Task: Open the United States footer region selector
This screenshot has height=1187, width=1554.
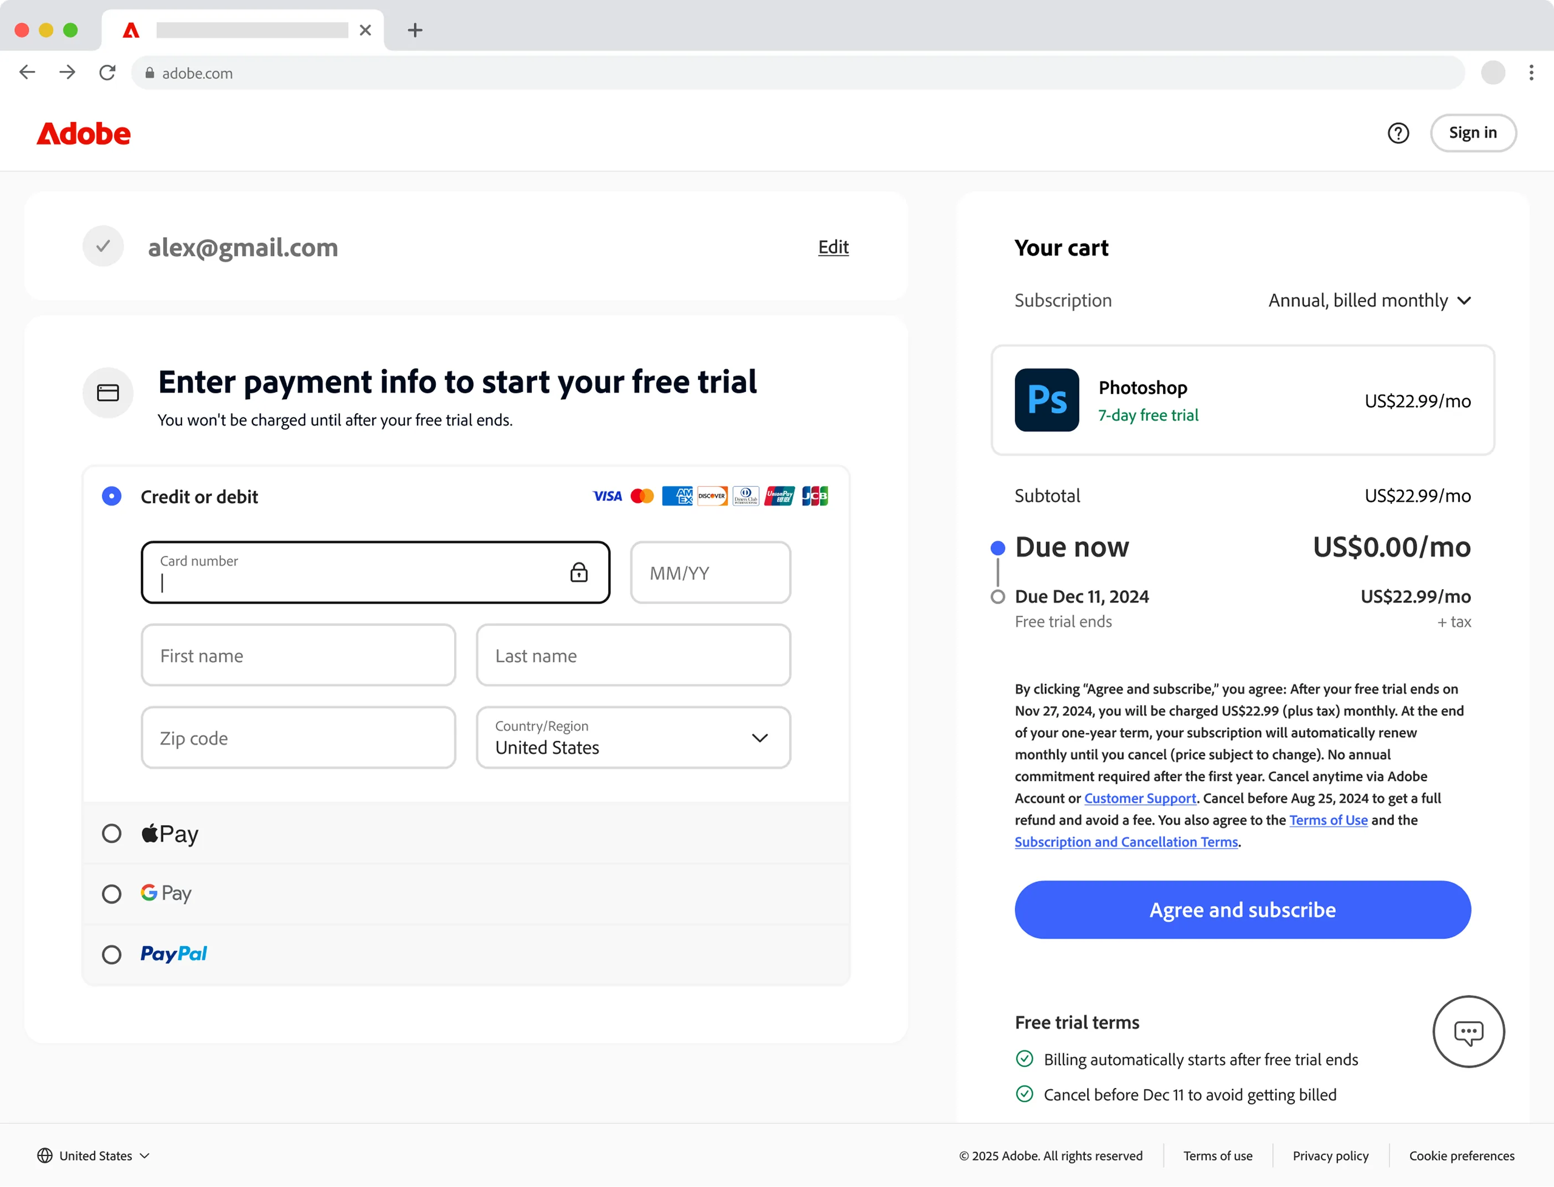Action: coord(93,1156)
